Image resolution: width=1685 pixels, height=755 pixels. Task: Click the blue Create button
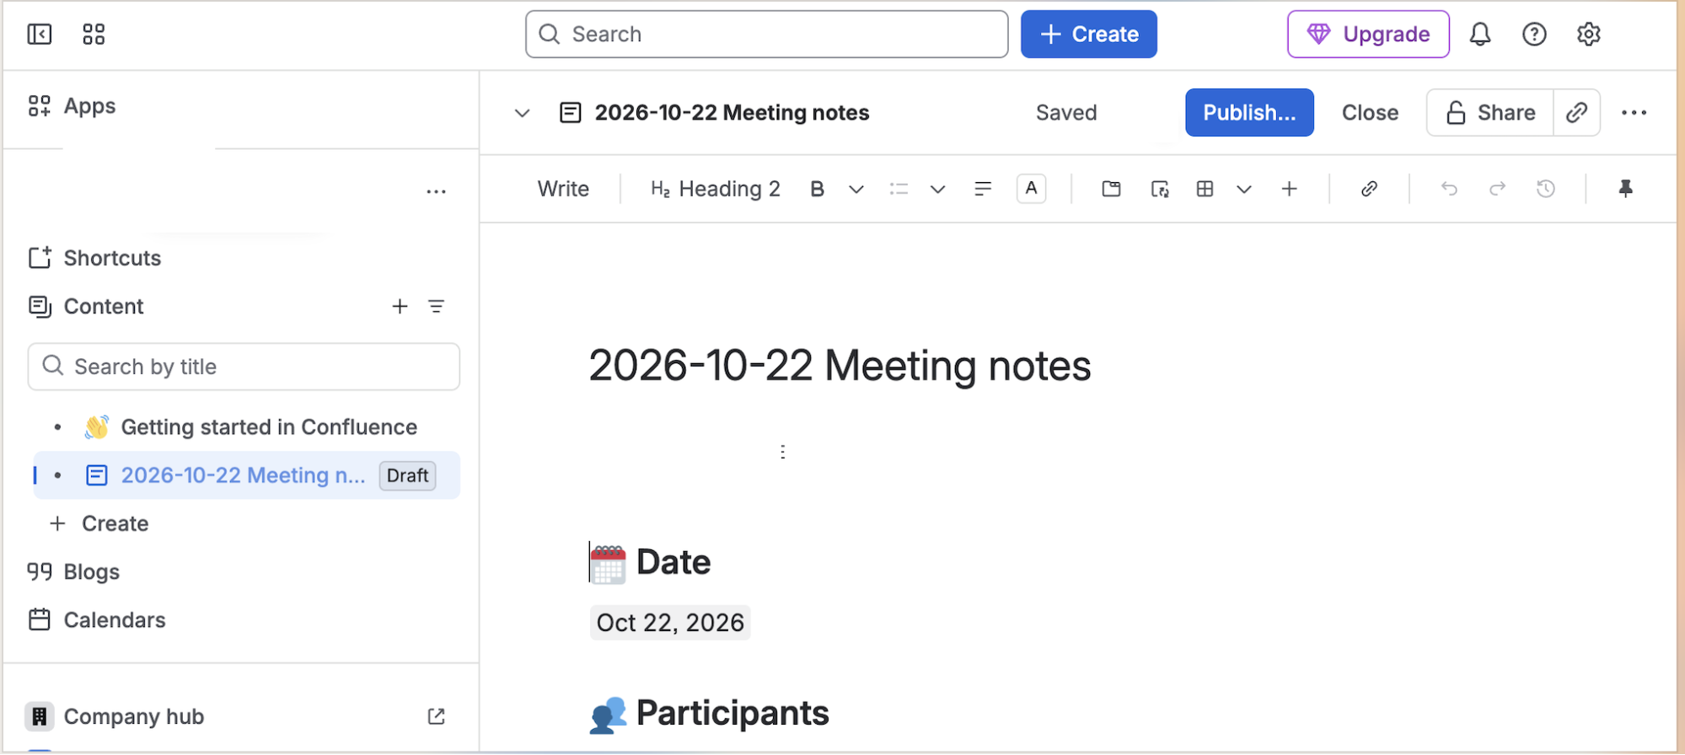pyautogui.click(x=1088, y=35)
